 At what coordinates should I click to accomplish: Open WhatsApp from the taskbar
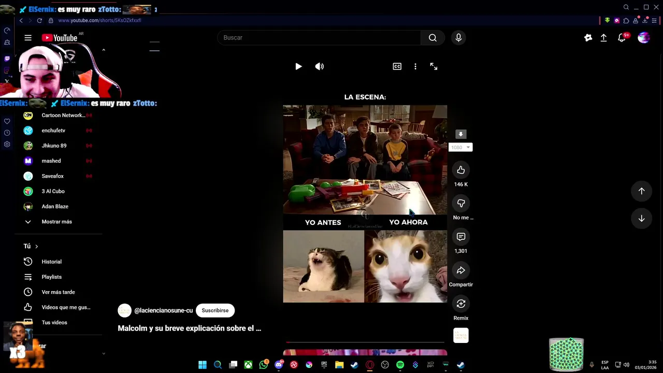coord(264,365)
